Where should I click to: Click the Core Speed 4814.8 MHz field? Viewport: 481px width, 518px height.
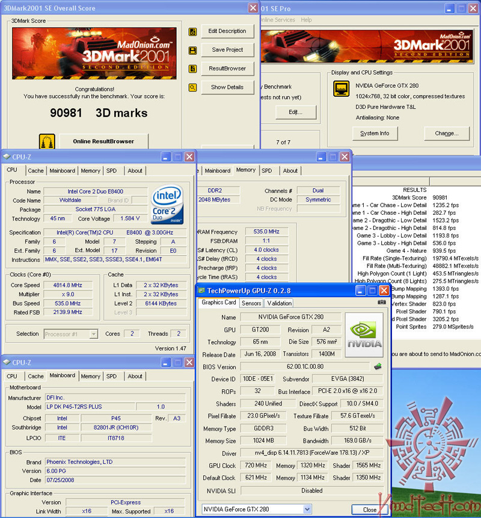click(68, 285)
